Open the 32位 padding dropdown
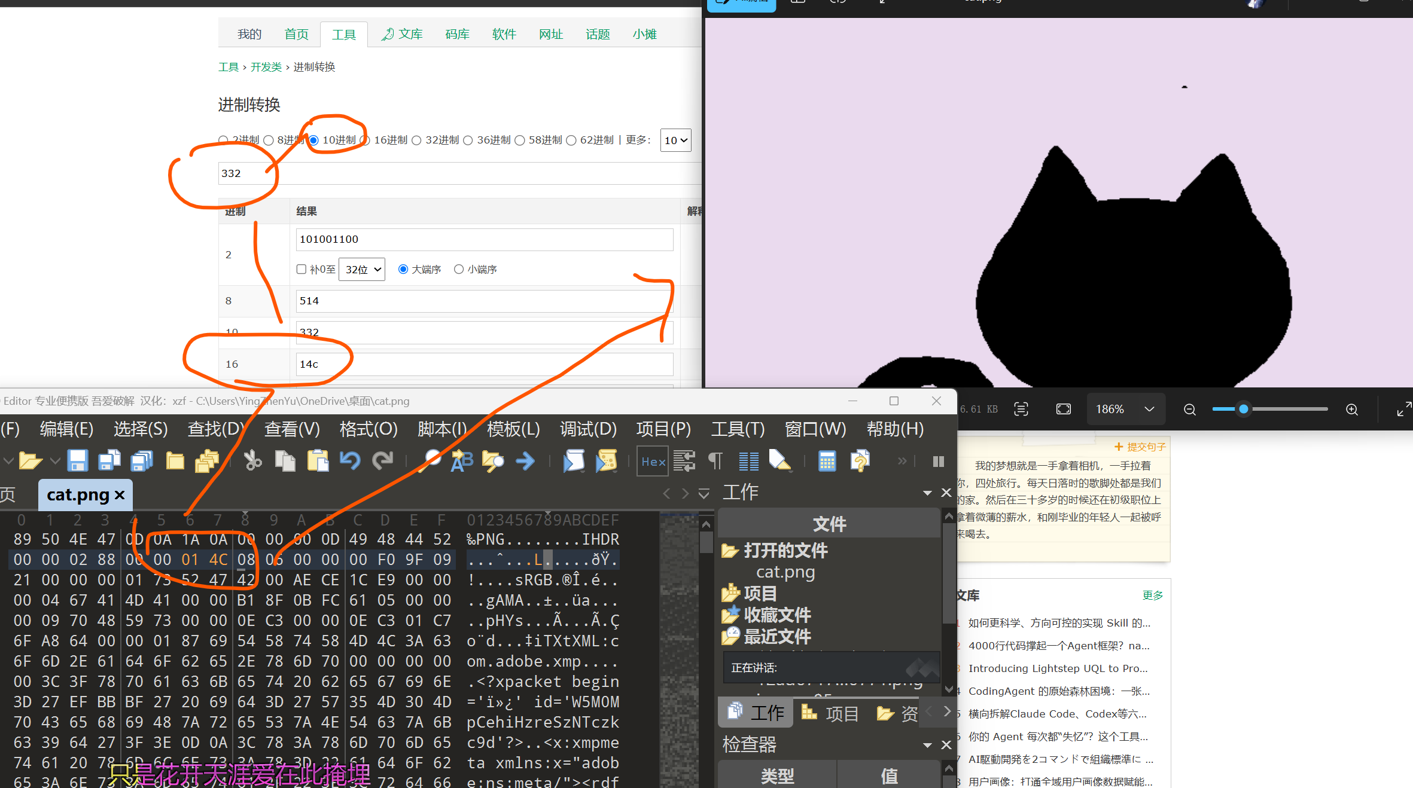The height and width of the screenshot is (788, 1413). pyautogui.click(x=362, y=270)
